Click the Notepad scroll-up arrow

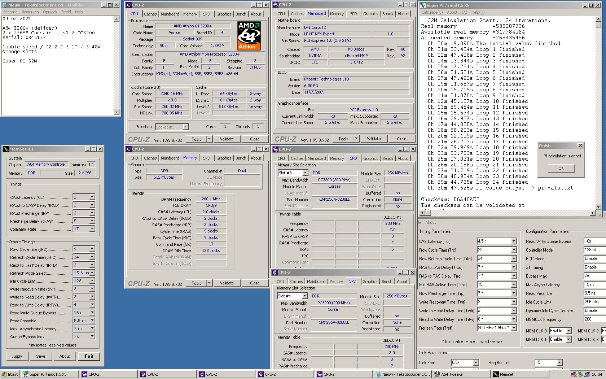pyautogui.click(x=117, y=19)
